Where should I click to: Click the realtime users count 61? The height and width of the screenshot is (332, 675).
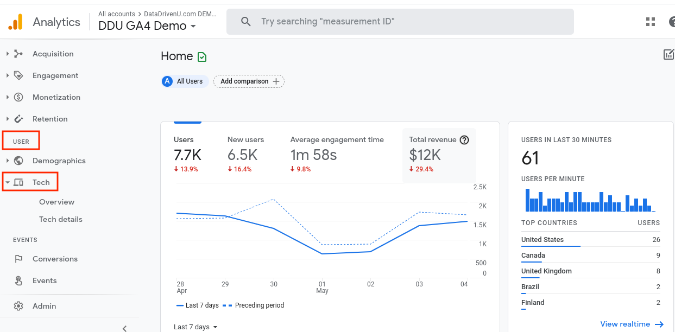pos(530,158)
